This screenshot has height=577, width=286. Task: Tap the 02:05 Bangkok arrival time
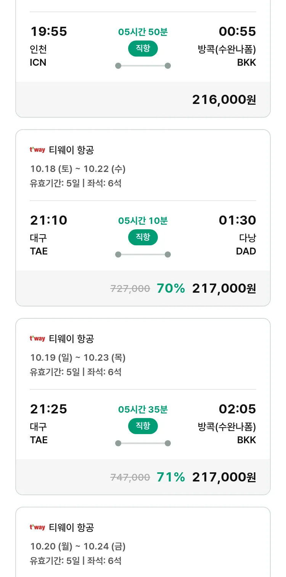click(237, 409)
